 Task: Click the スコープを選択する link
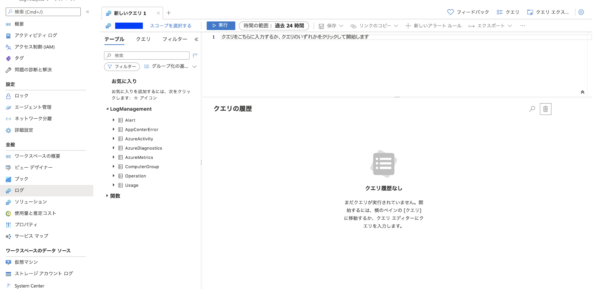point(171,26)
